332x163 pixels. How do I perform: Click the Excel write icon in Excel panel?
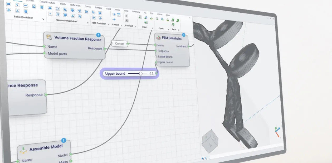173,20
